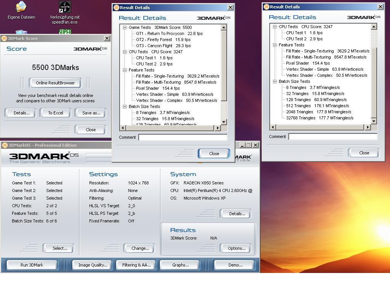Click Save as... in Score window
The image size is (390, 292).
[91, 113]
